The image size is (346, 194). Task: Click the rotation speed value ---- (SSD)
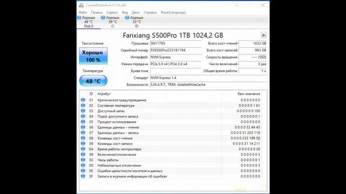pos(253,57)
